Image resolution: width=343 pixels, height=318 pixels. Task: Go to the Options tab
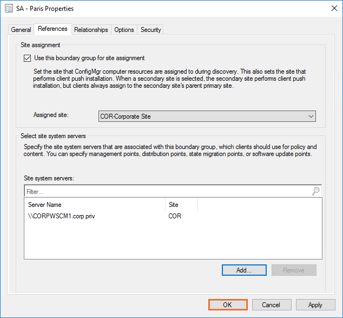click(124, 30)
